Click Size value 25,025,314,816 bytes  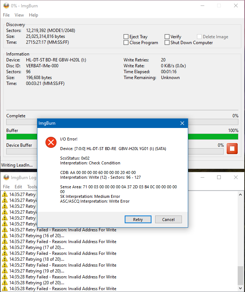point(45,36)
